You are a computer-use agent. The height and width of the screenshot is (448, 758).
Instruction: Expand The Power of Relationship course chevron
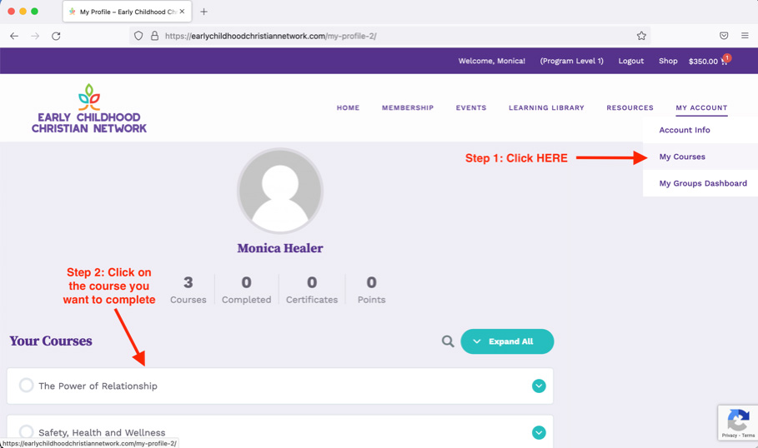tap(539, 386)
